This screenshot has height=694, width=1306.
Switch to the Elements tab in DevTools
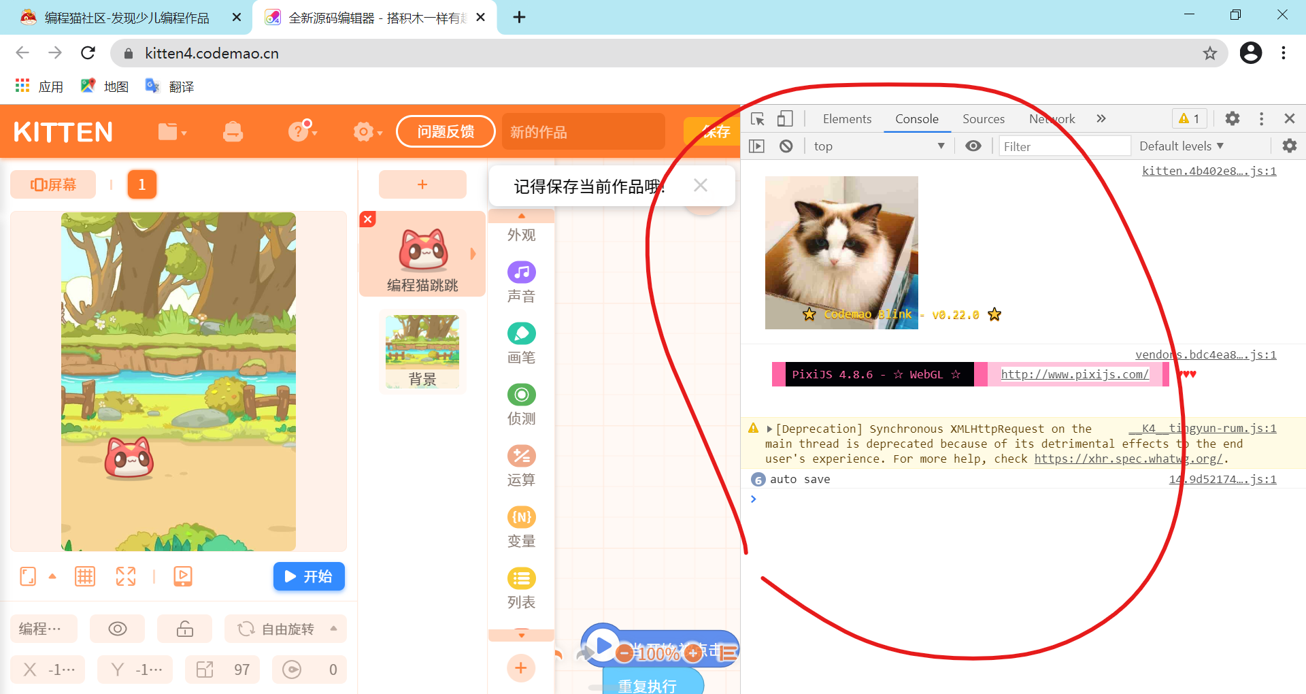[847, 119]
